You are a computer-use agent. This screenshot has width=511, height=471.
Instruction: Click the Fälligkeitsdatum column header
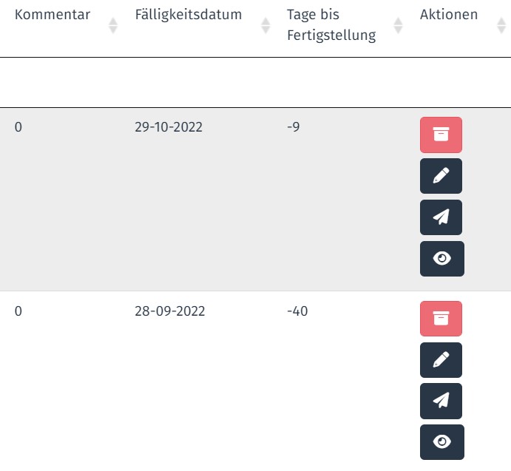[x=189, y=15]
